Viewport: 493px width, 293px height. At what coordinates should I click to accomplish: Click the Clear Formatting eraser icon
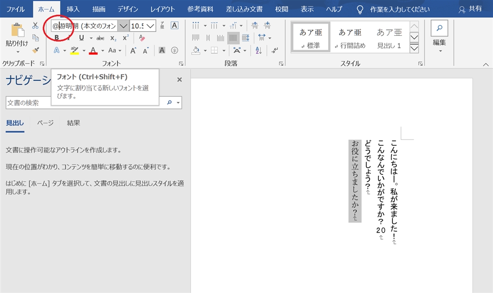tap(142, 38)
